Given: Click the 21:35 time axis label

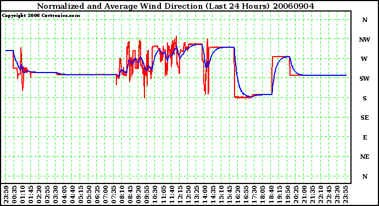Looking at the screenshot, I should [x=313, y=194].
